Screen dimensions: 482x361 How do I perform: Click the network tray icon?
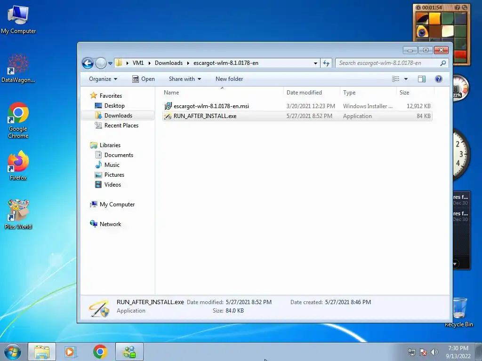[x=411, y=352]
